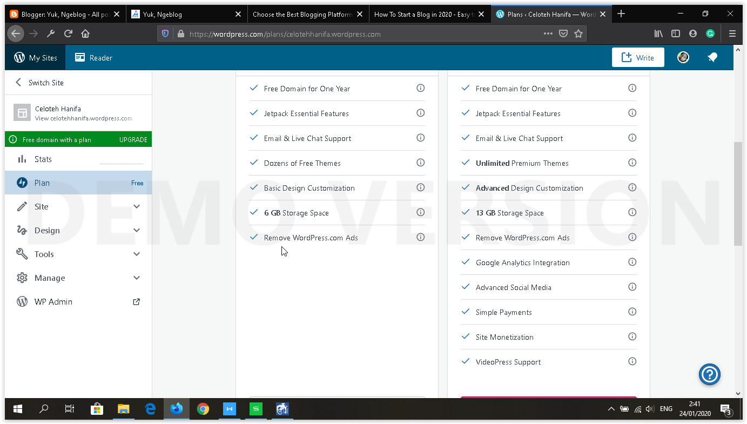Switch to How To Start a Blog tab
Image resolution: width=747 pixels, height=424 pixels.
point(430,15)
